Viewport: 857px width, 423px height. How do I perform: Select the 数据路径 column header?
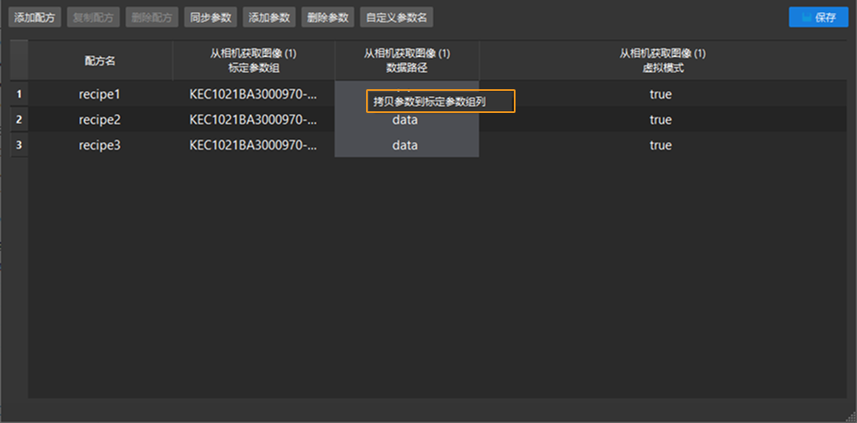click(x=407, y=60)
